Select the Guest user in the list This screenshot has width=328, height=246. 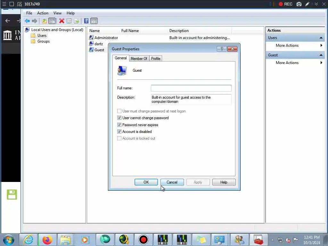pos(99,50)
